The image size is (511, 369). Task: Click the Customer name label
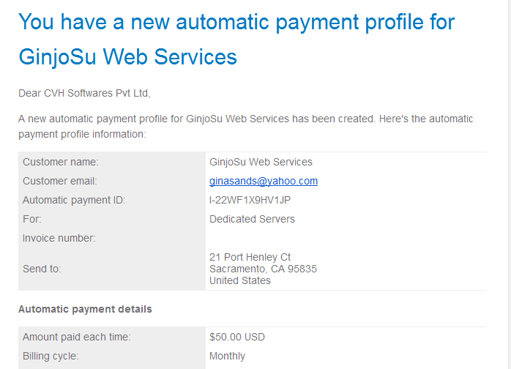(x=61, y=162)
